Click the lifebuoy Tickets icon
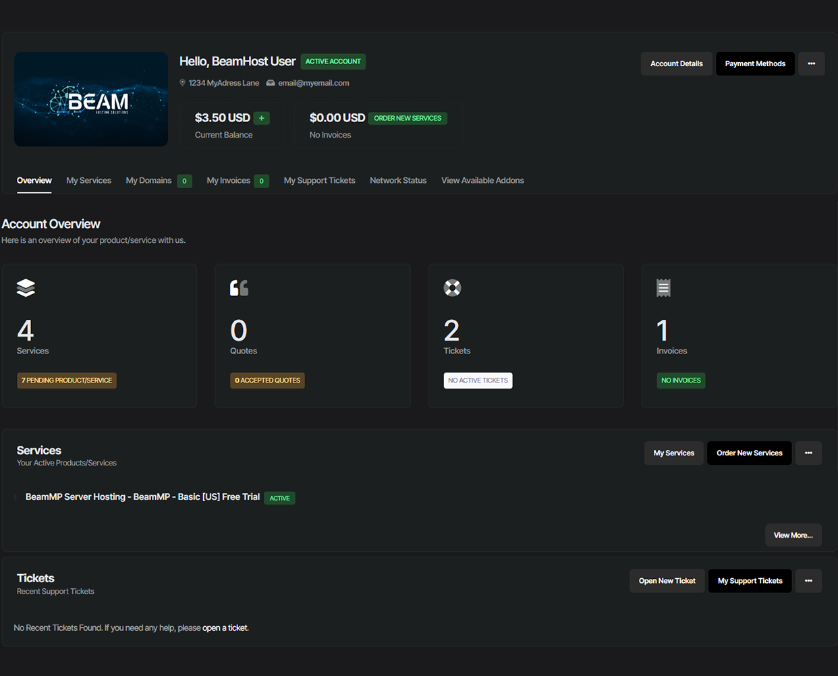The width and height of the screenshot is (838, 676). tap(452, 288)
